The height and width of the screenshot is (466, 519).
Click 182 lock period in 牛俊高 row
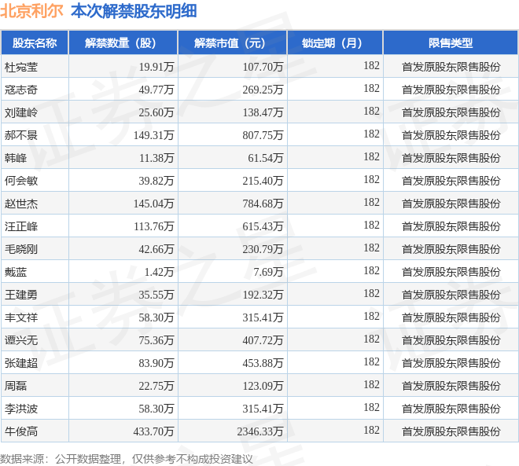click(371, 430)
